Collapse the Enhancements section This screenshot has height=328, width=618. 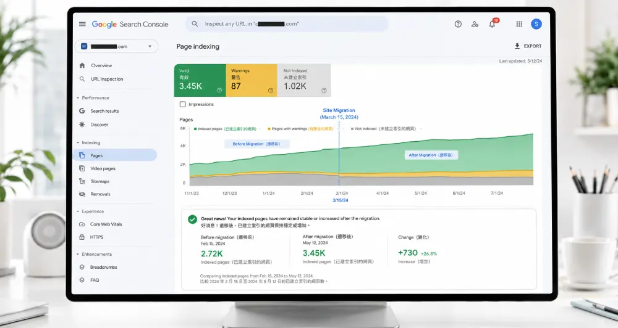pyautogui.click(x=94, y=255)
